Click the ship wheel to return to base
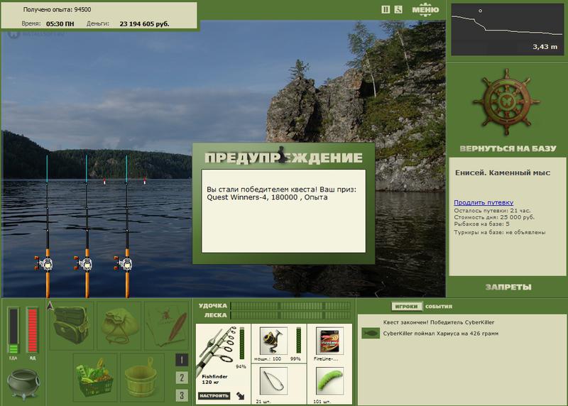Image resolution: width=568 pixels, height=406 pixels. point(506,103)
